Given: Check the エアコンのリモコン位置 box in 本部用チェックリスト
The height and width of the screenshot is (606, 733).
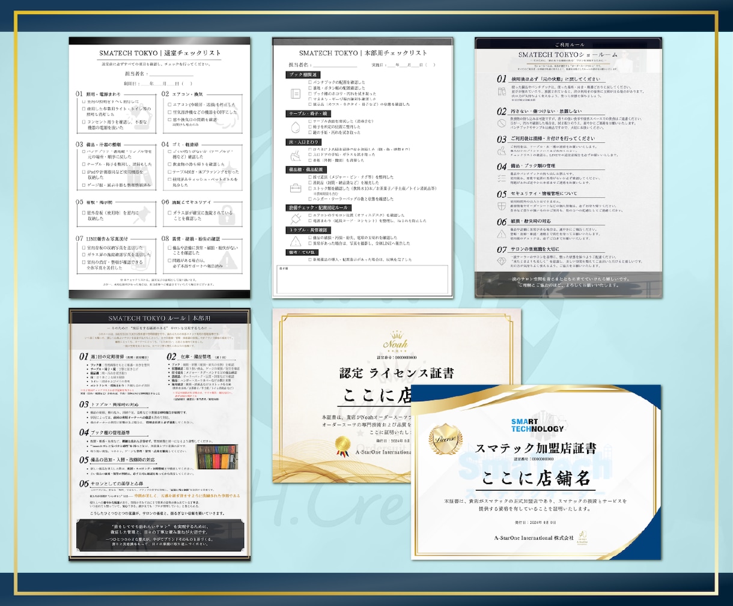Looking at the screenshot, I should [311, 215].
